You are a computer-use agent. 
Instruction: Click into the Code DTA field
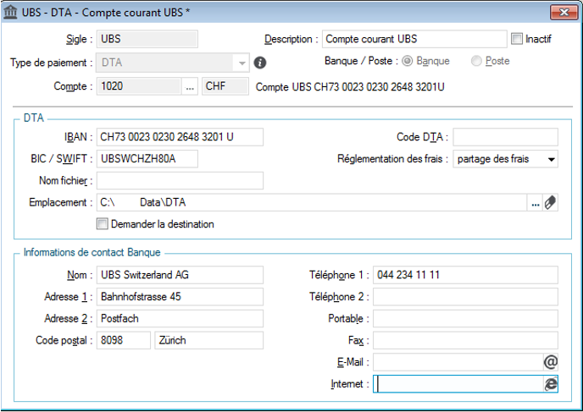pos(505,137)
